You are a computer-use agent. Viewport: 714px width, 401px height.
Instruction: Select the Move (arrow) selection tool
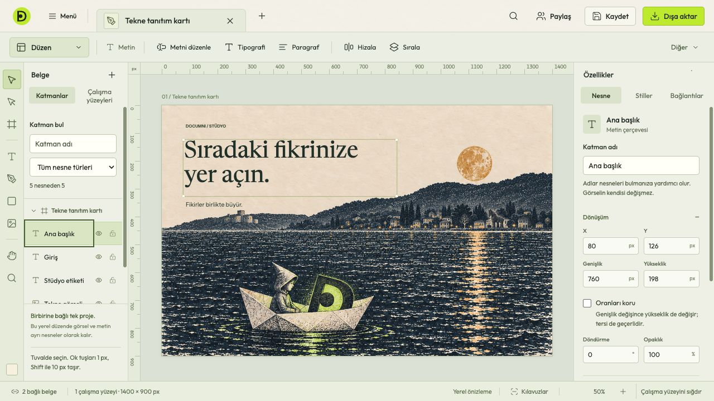[12, 80]
